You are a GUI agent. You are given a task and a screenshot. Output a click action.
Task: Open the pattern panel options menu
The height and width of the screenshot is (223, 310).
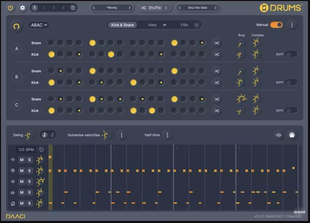click(292, 25)
